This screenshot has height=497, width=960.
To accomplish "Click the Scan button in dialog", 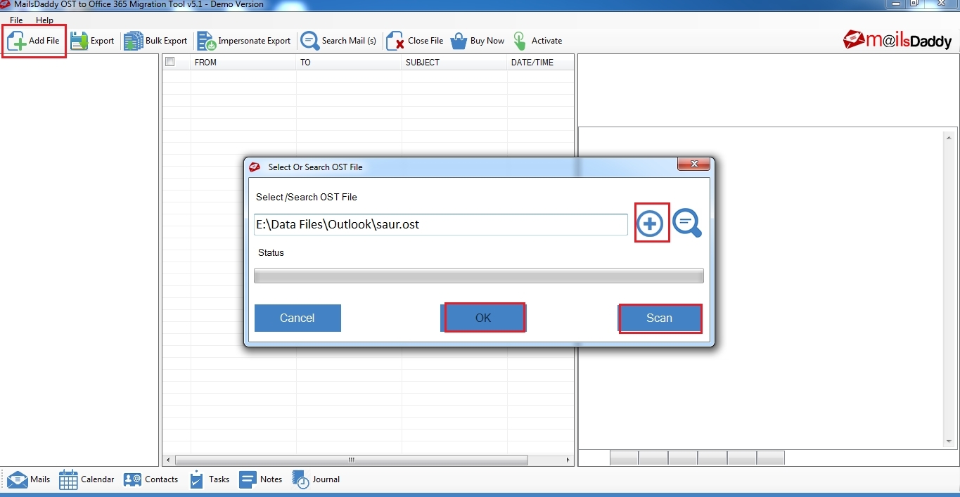I will tap(659, 318).
